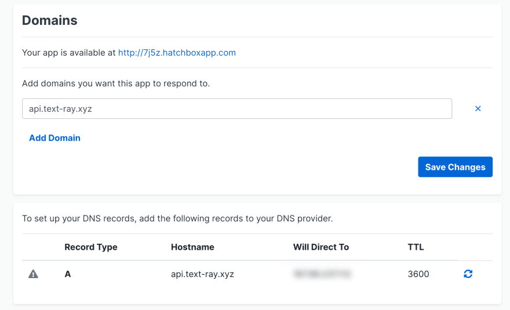Select the Record Type column header
Screen dimensions: 510x310
(x=91, y=247)
